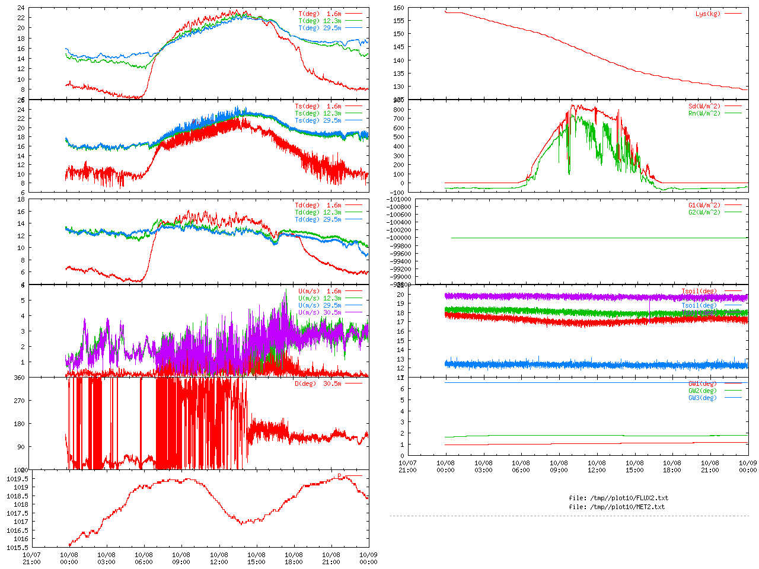Select the "Sd(W/m^2)" legend label
This screenshot has width=759, height=569.
[704, 106]
